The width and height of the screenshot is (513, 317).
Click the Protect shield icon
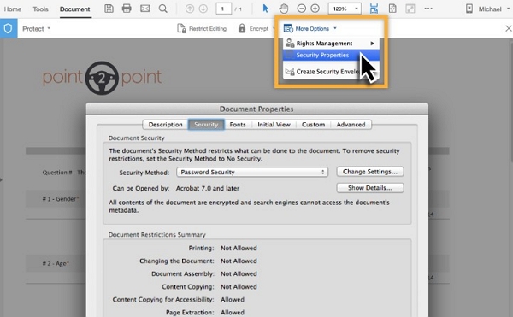click(9, 29)
